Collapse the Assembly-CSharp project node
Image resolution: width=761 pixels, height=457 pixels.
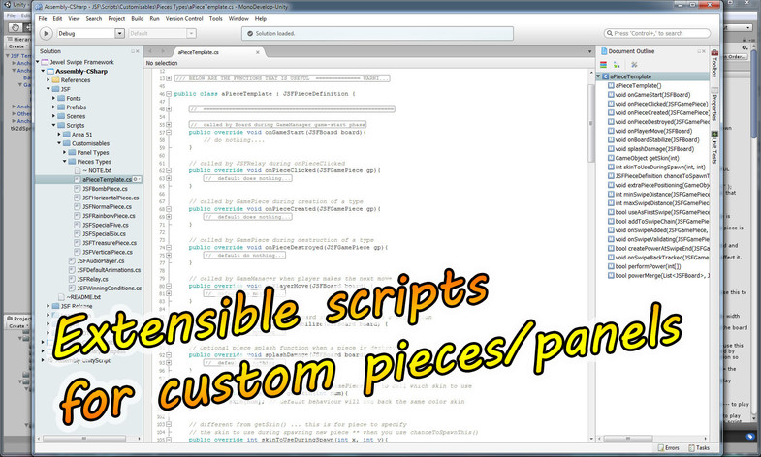point(44,72)
